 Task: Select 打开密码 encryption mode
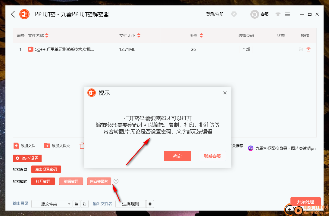[43, 181]
